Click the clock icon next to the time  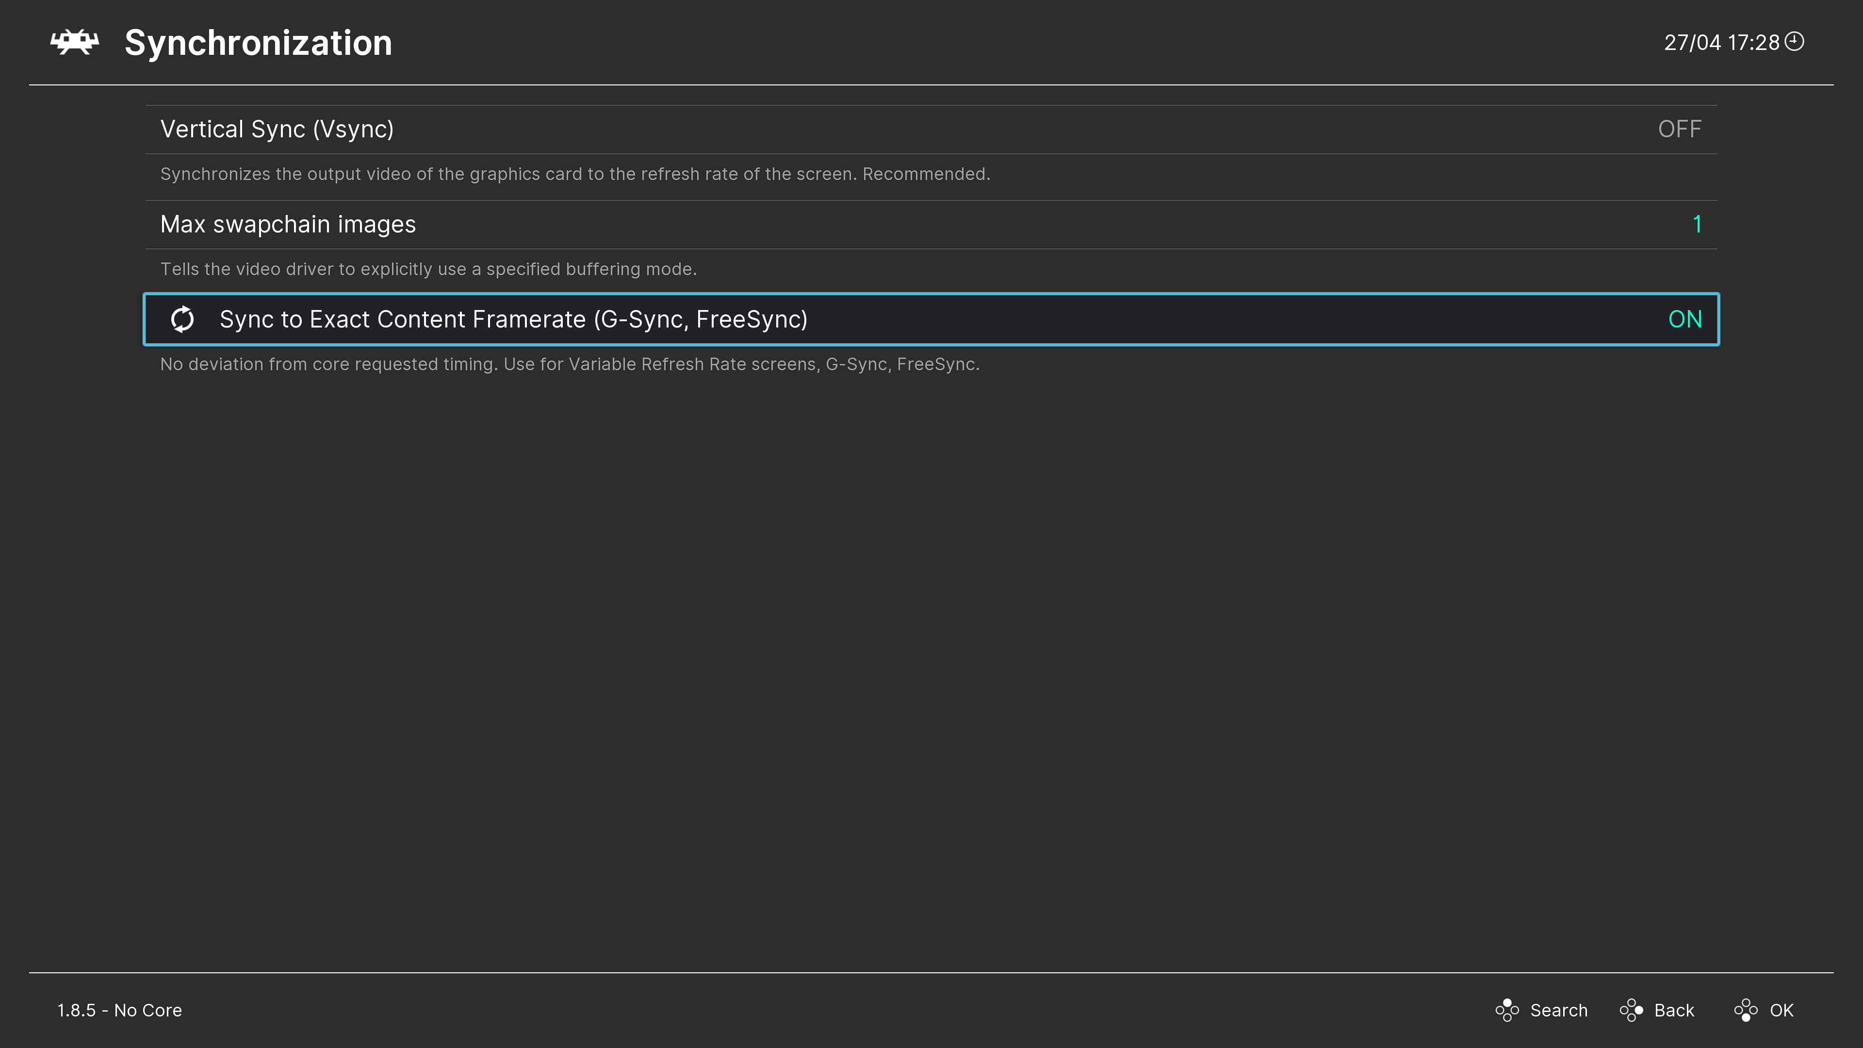coord(1794,41)
